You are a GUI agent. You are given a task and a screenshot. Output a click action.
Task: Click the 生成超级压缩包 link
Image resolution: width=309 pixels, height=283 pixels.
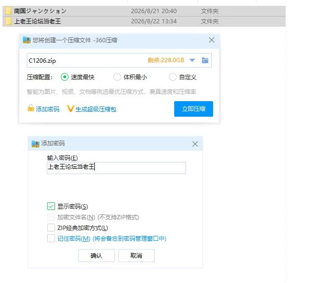[x=96, y=109]
